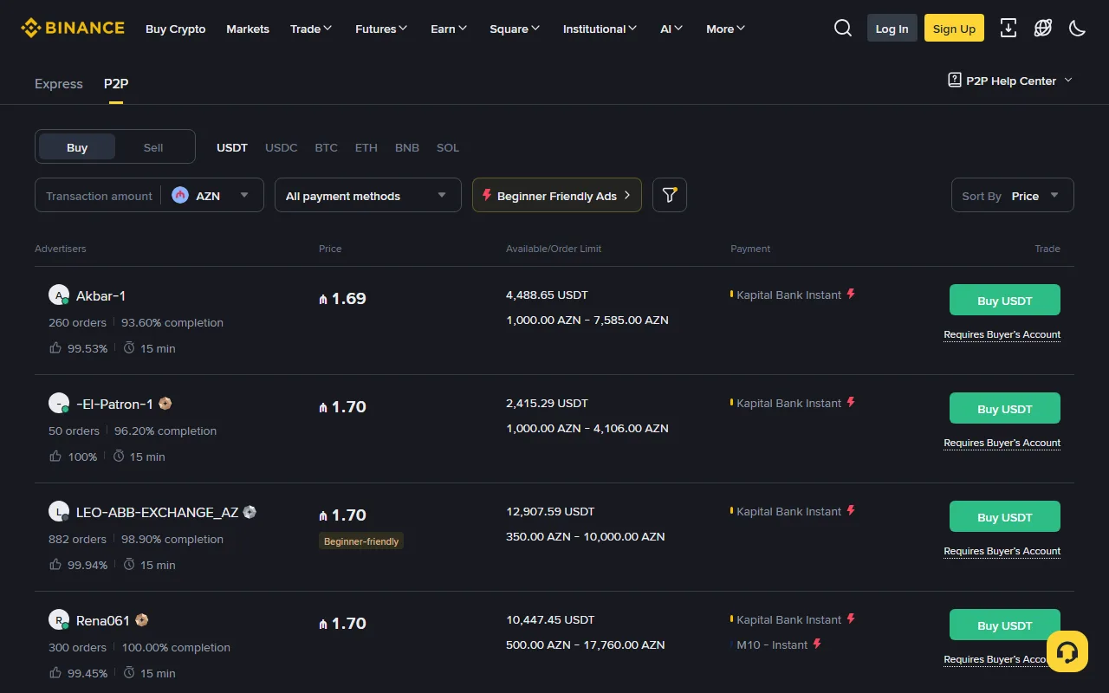Click the badge next to -El-Patron-1
Screen dimensions: 1109x693
(x=165, y=404)
